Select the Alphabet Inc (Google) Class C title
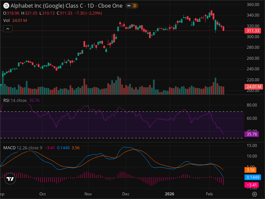The width and height of the screenshot is (265, 199). point(47,6)
